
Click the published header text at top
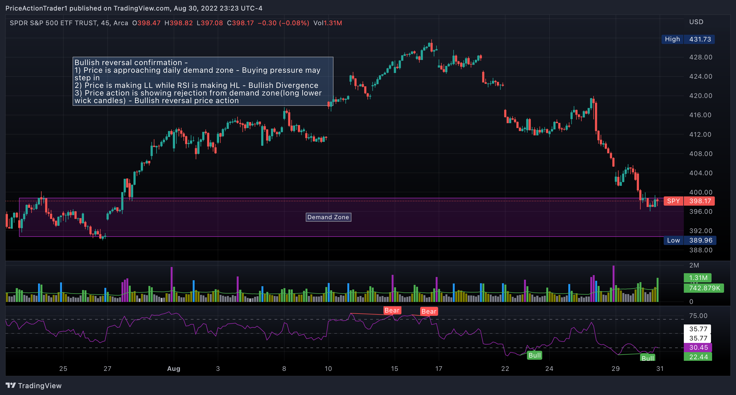coord(134,8)
